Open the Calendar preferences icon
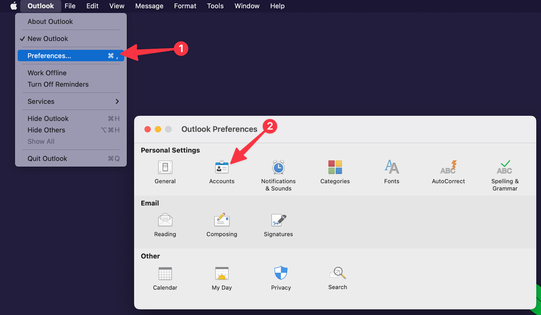The image size is (541, 315). pyautogui.click(x=165, y=273)
